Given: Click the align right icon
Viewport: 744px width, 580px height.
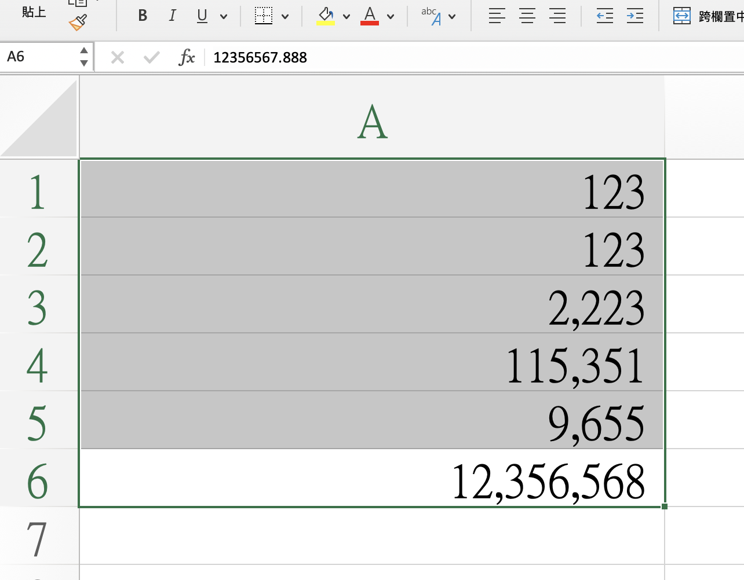Looking at the screenshot, I should (x=557, y=16).
